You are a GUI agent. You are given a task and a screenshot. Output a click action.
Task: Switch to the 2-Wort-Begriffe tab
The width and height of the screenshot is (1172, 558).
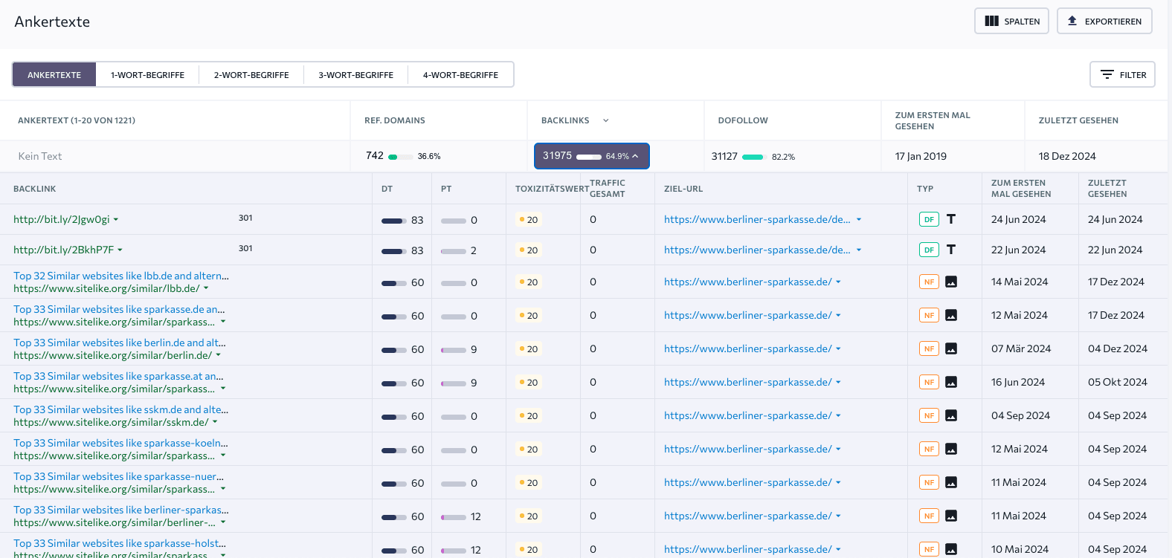click(x=251, y=74)
